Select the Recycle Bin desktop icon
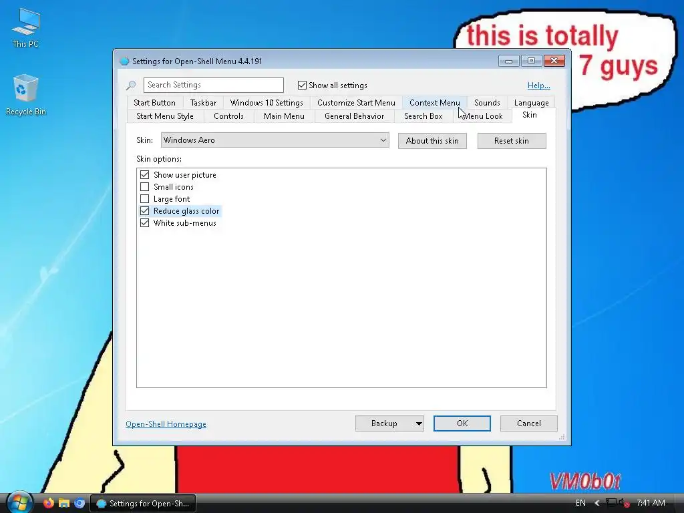The width and height of the screenshot is (684, 513). [26, 95]
